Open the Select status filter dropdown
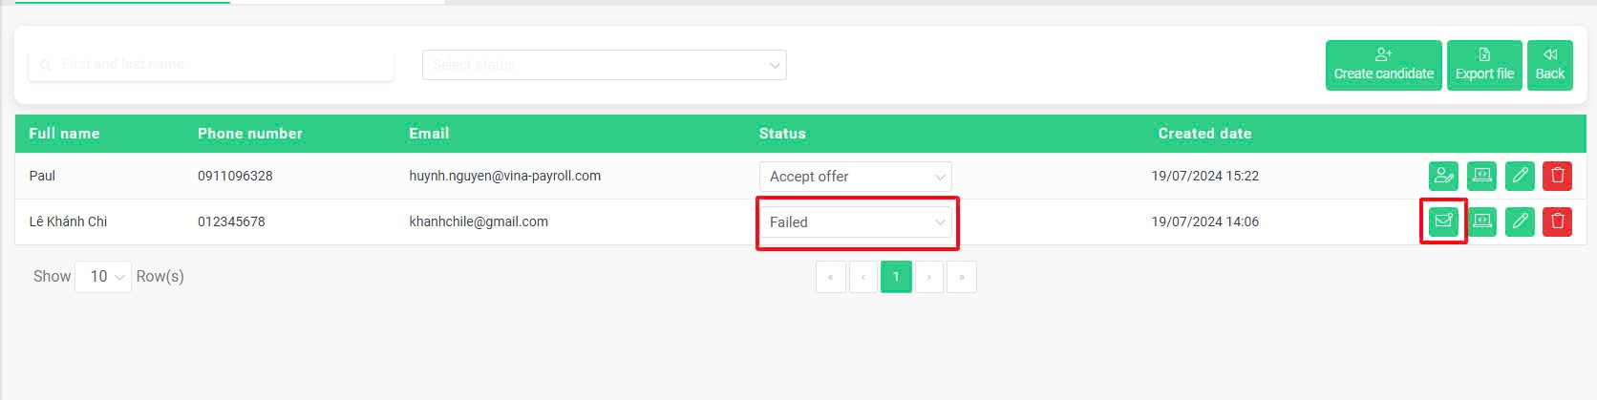Screen dimensions: 1597x400 pos(605,65)
